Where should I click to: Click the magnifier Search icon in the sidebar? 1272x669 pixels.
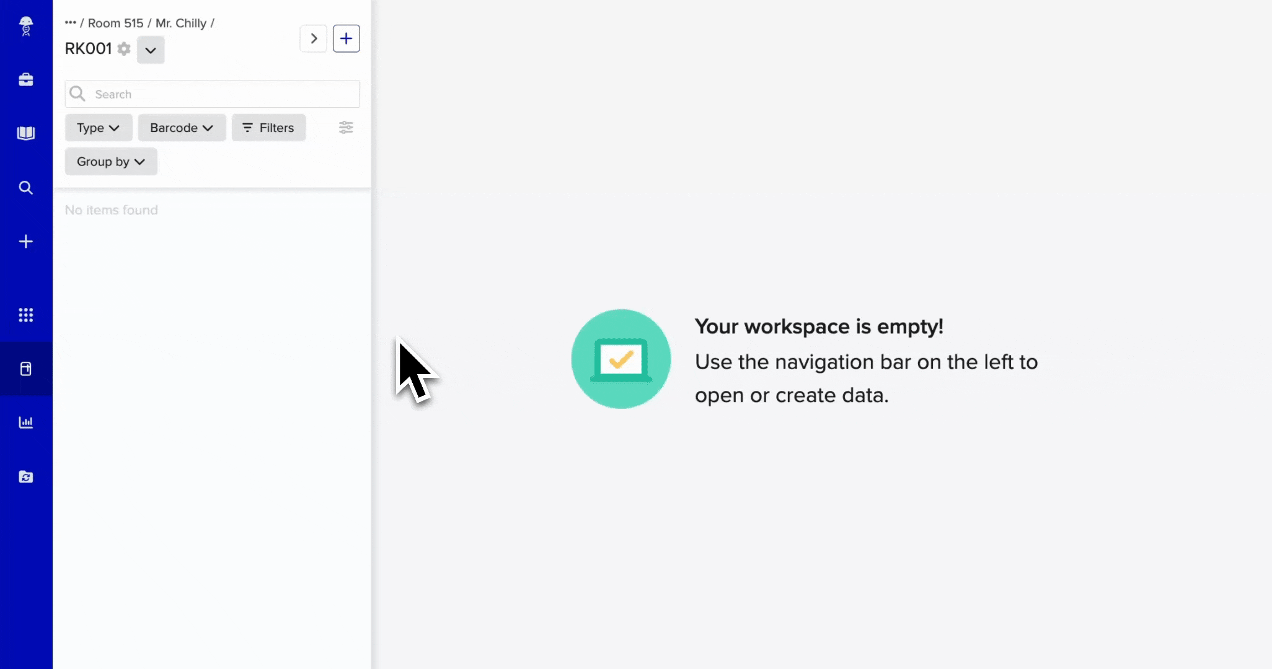tap(26, 188)
